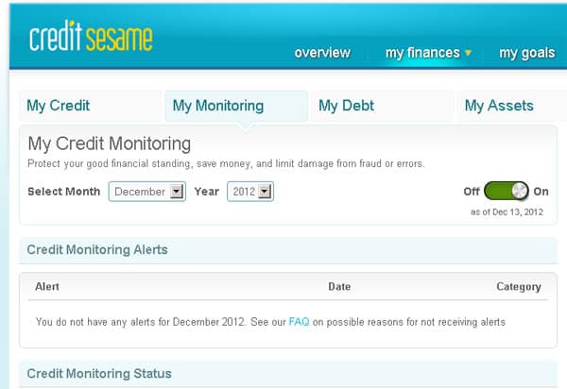Click the Off label beside the switch

click(471, 192)
